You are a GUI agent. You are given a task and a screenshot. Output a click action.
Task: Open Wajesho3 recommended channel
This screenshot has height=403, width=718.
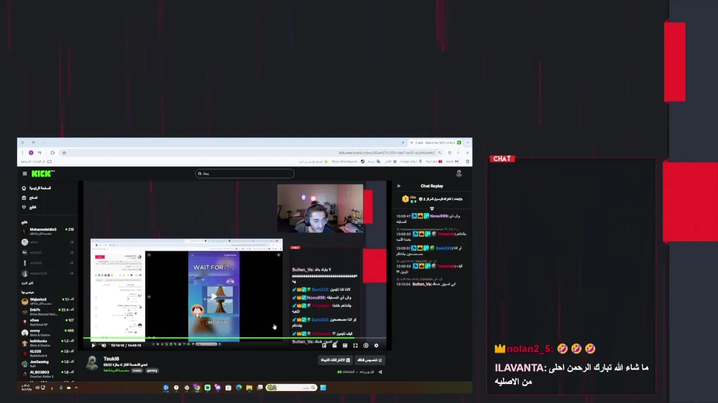pyautogui.click(x=48, y=301)
